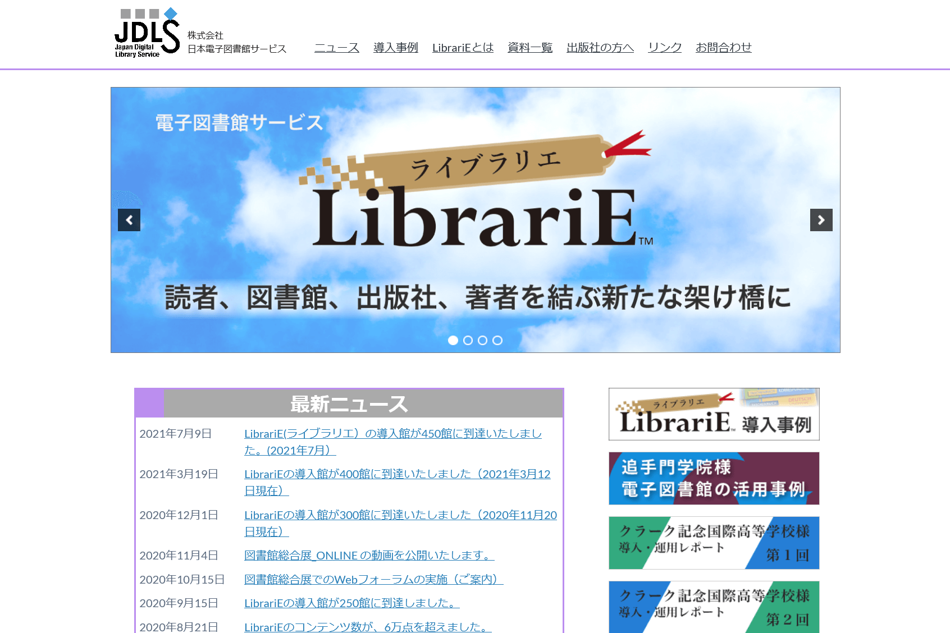The width and height of the screenshot is (950, 633).
Task: Open the 導入事例 menu item
Action: 396,48
